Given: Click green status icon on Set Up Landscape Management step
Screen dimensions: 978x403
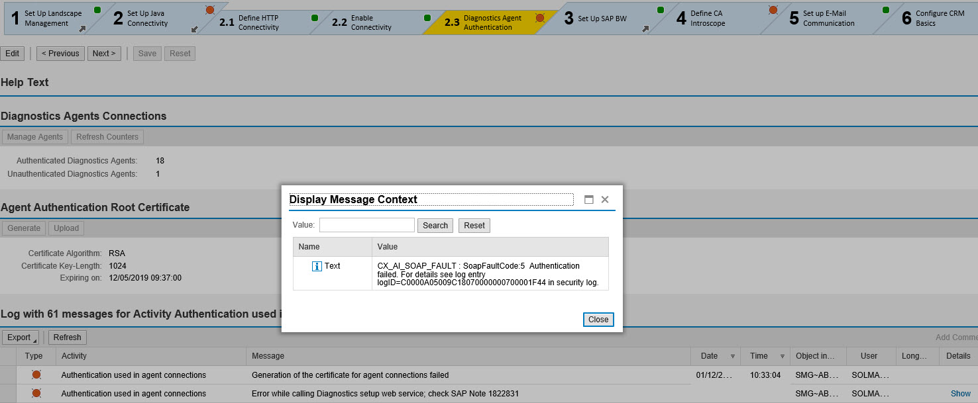Looking at the screenshot, I should [97, 10].
